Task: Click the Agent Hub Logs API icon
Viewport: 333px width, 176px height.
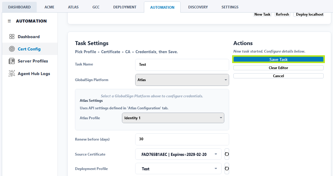Action: tap(12, 73)
